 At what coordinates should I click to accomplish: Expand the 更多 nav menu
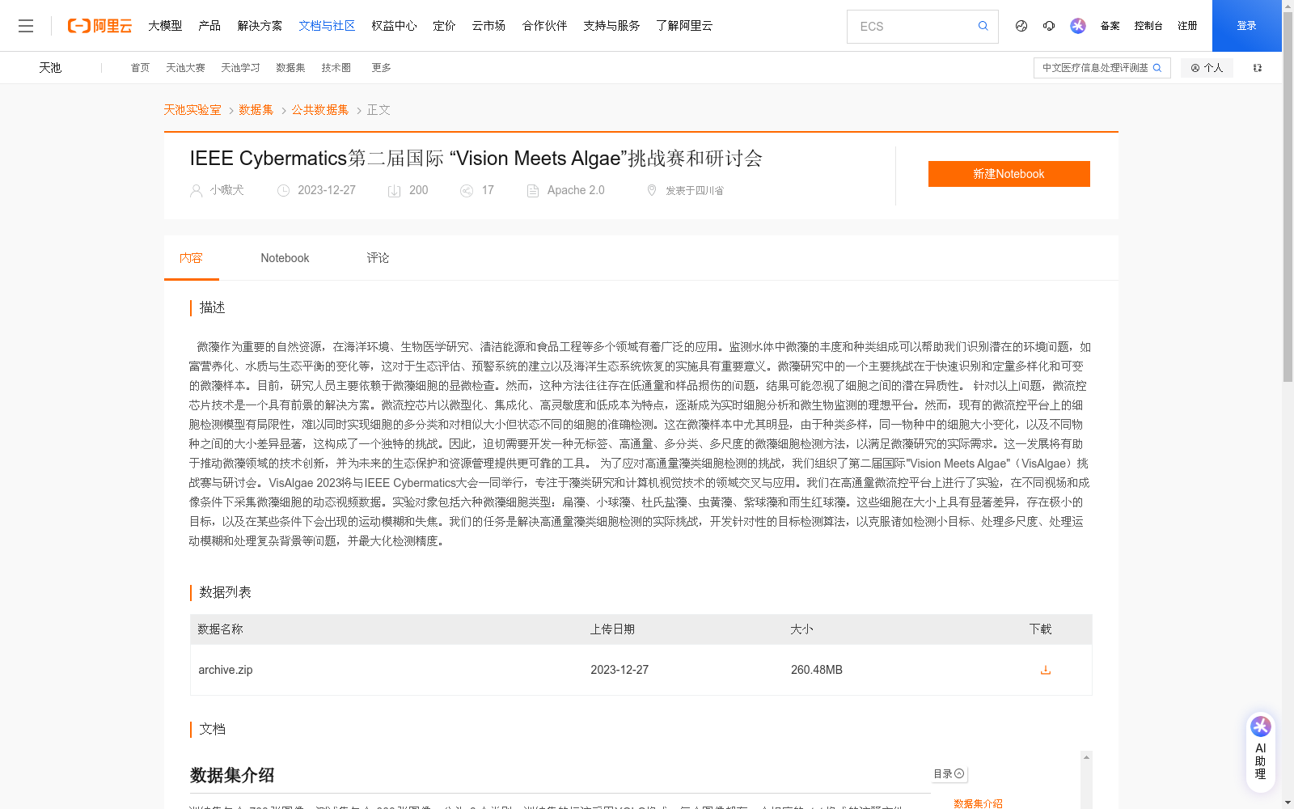tap(382, 68)
